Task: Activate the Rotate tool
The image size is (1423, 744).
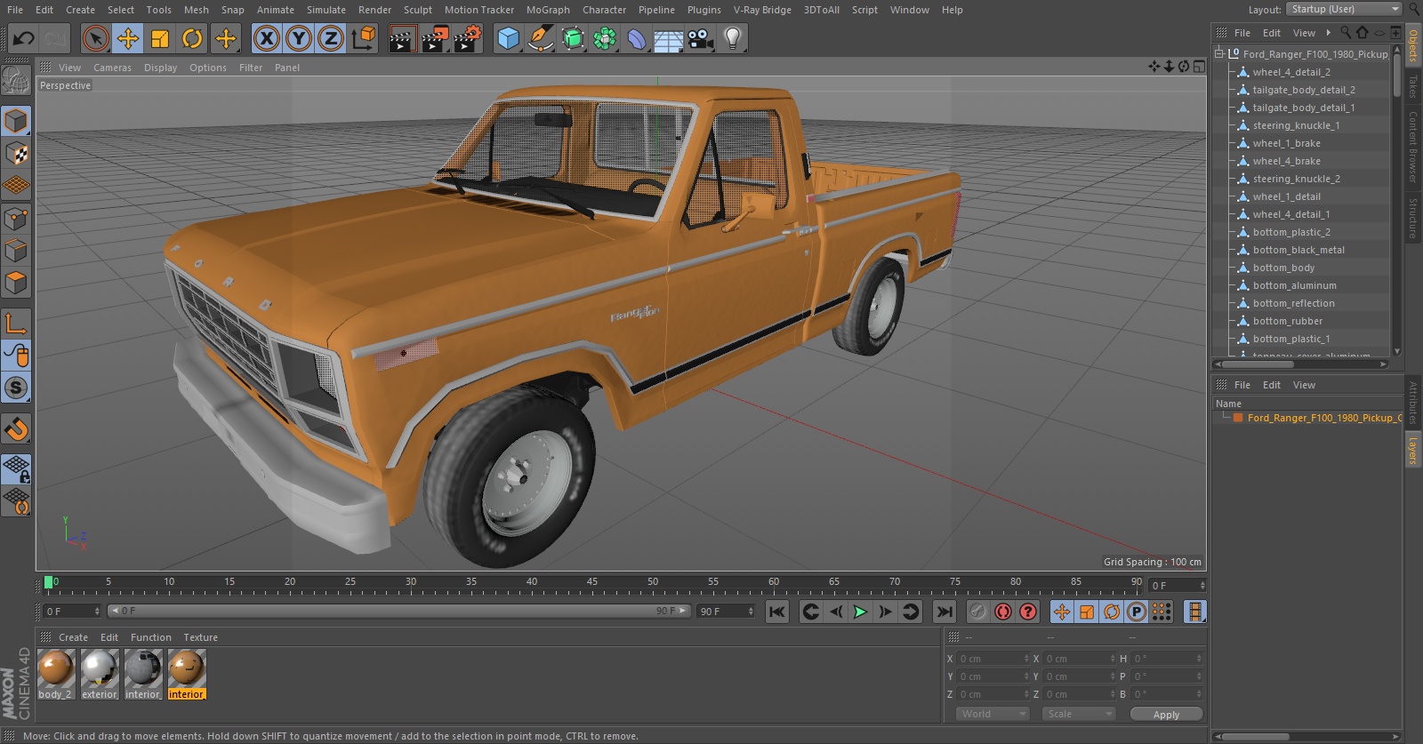Action: point(192,38)
